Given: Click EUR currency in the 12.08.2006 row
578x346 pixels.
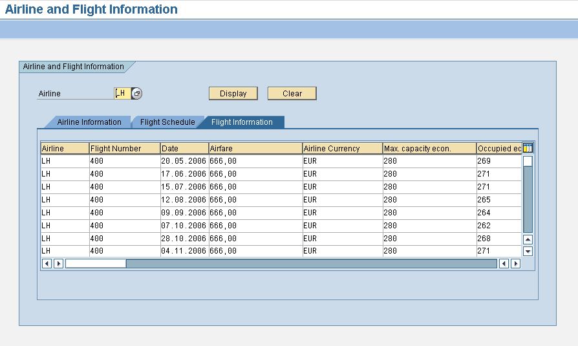Looking at the screenshot, I should [x=343, y=200].
